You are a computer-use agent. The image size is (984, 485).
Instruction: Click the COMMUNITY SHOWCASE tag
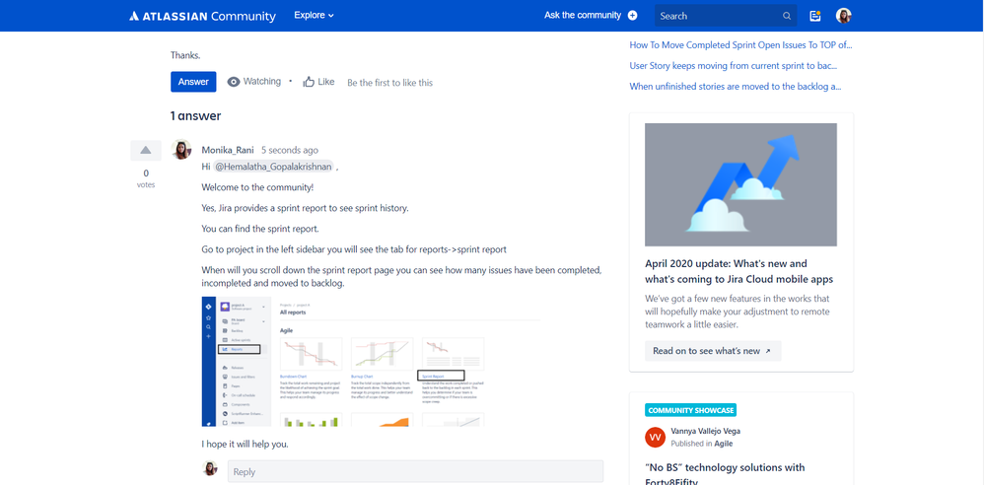[690, 410]
